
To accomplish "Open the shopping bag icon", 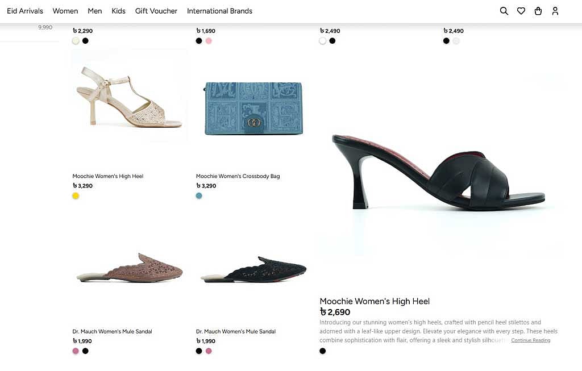I will tap(538, 11).
